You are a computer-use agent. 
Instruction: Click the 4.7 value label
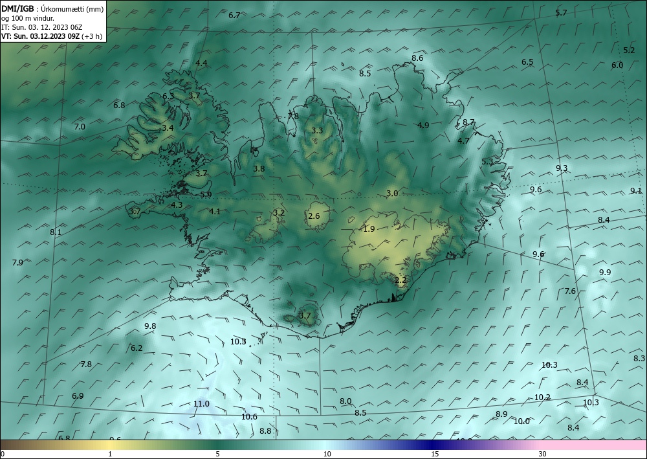(x=464, y=140)
